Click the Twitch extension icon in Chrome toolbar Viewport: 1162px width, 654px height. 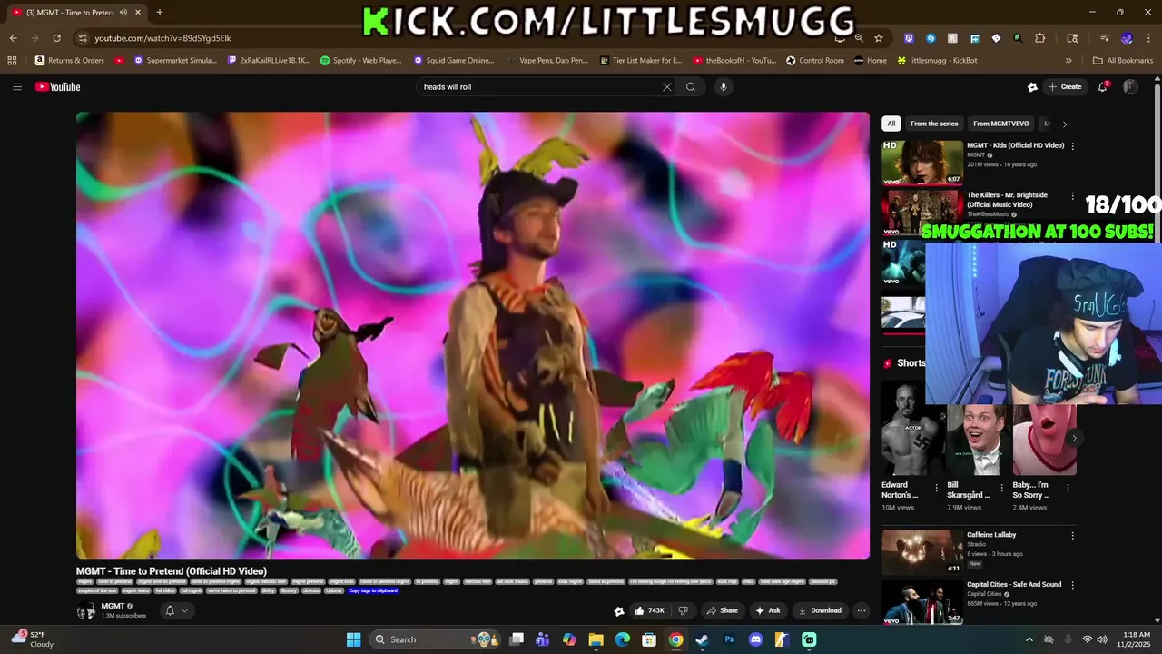(x=910, y=38)
